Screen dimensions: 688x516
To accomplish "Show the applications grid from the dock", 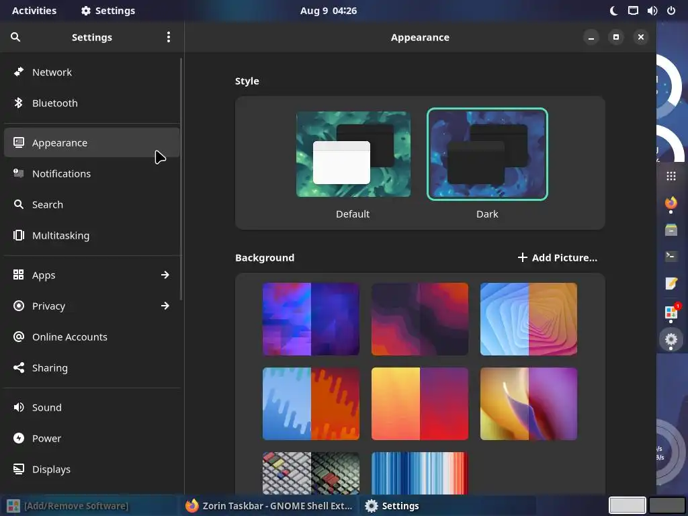I will click(671, 176).
